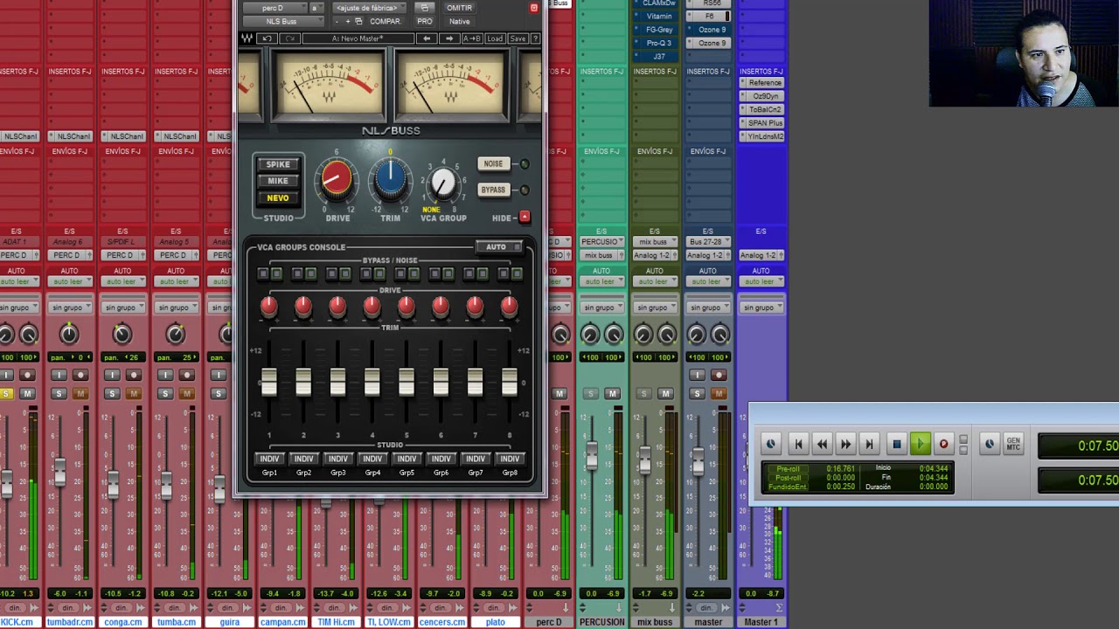1119x629 pixels.
Task: Toggle GEN MTC button
Action: pos(1013,444)
